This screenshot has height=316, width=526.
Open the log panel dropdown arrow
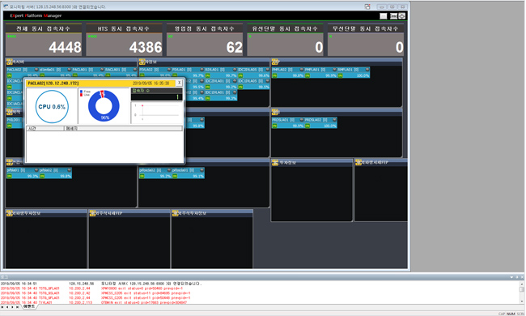click(x=511, y=277)
